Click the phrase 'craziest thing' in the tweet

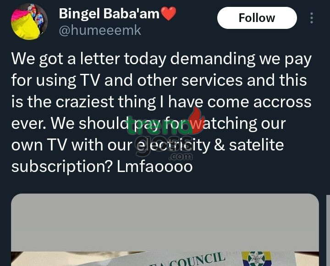click(x=106, y=102)
